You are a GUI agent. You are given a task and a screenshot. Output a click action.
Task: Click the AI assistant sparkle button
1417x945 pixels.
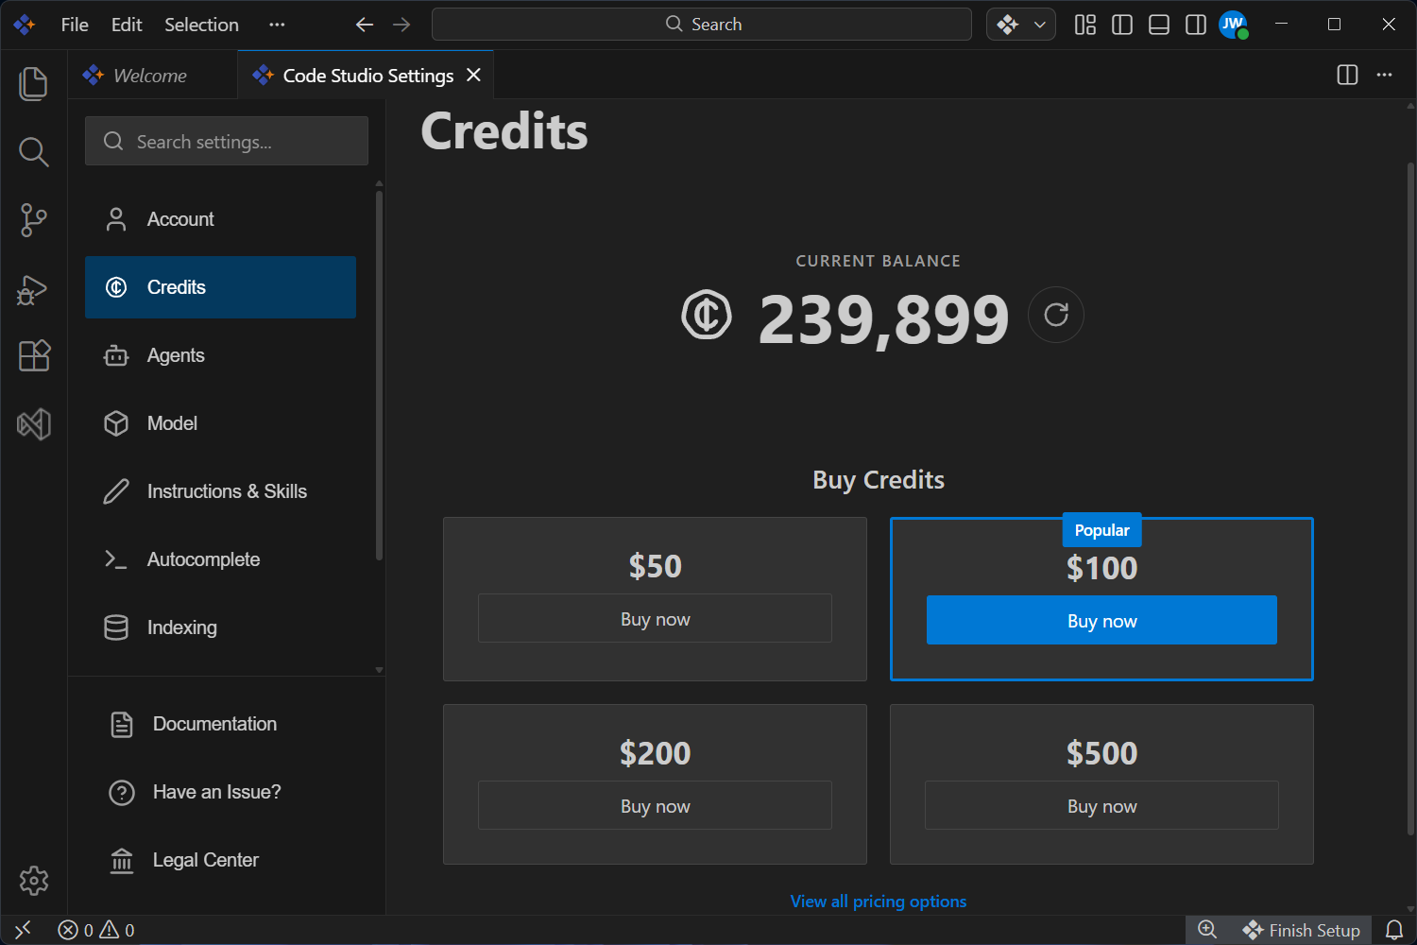coord(1008,25)
